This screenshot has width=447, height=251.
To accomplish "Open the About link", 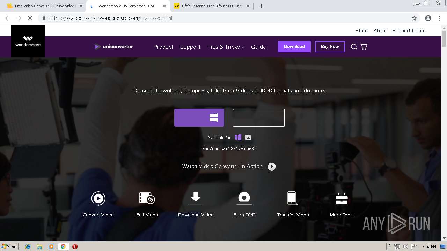I will pyautogui.click(x=380, y=31).
